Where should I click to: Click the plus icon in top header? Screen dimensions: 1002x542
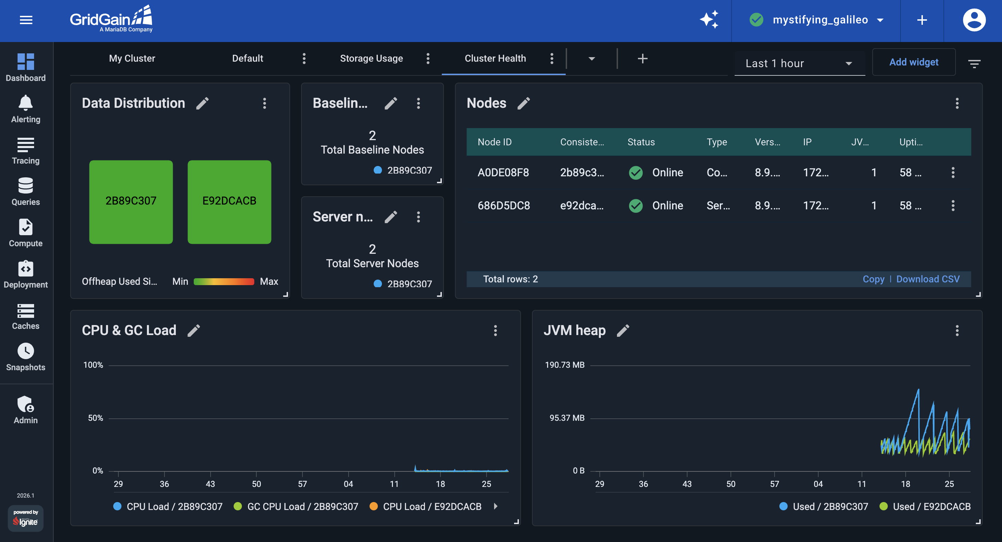tap(922, 20)
